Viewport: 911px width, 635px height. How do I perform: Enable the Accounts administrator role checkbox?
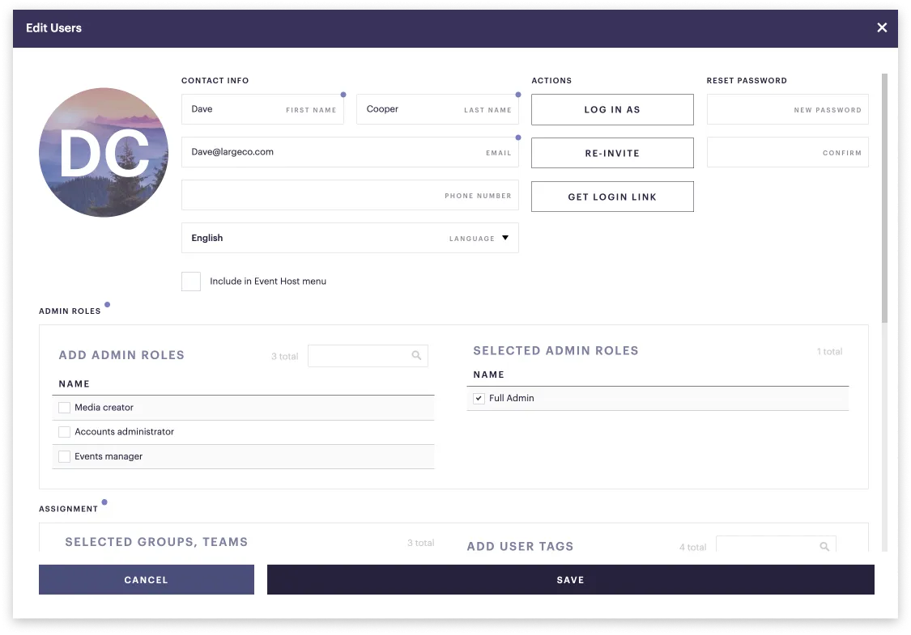point(65,432)
